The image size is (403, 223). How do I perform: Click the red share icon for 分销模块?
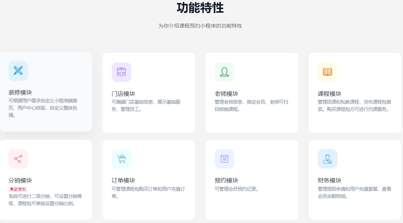click(x=18, y=159)
